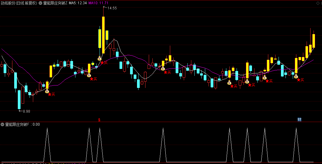This screenshot has width=322, height=164.
Task: Click the long cyan candle bottoming at 8.98
Action: coord(19,99)
